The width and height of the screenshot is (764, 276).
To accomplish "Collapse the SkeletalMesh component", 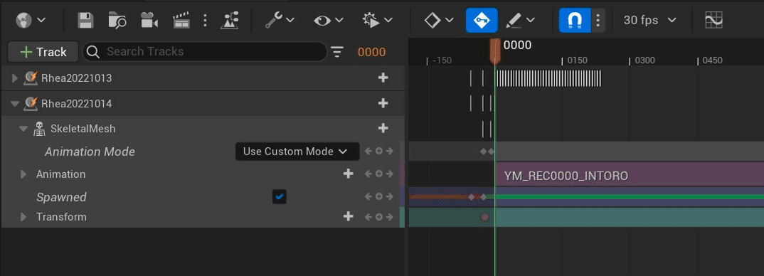I will 23,129.
